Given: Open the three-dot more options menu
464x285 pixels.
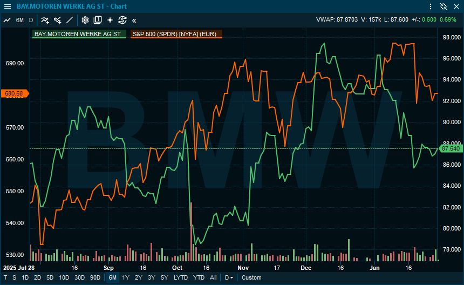Looking at the screenshot, I should 431,6.
